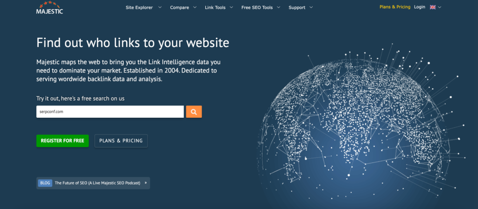478x209 pixels.
Task: Click the UK flag language icon
Action: (433, 7)
